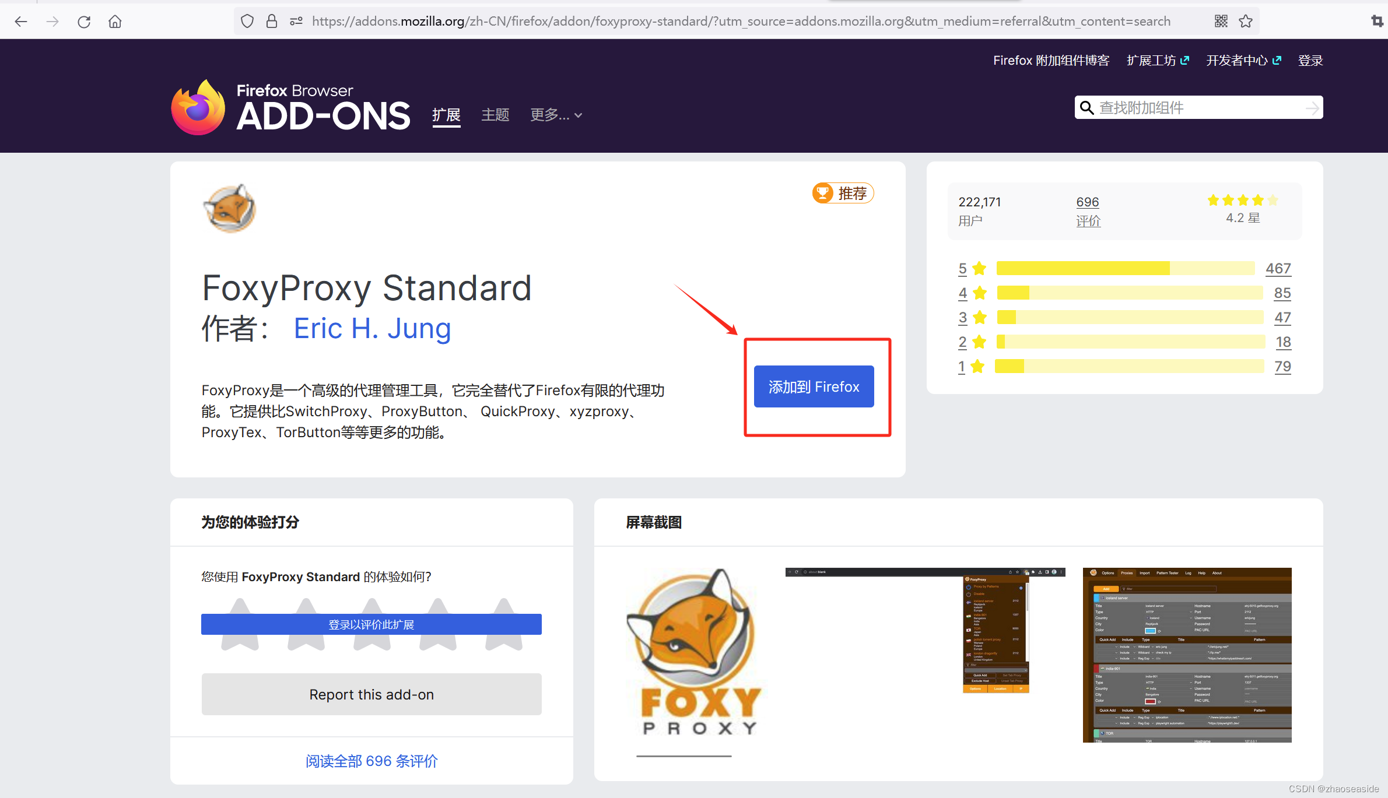Open the 47 three-star reviews count
1388x798 pixels.
[1282, 317]
